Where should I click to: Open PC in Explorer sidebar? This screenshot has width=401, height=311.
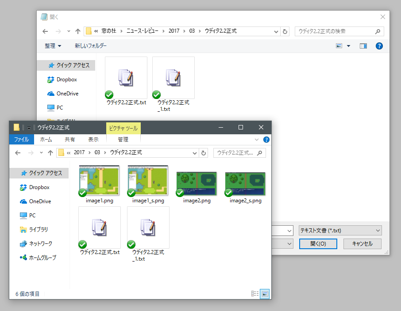click(27, 216)
